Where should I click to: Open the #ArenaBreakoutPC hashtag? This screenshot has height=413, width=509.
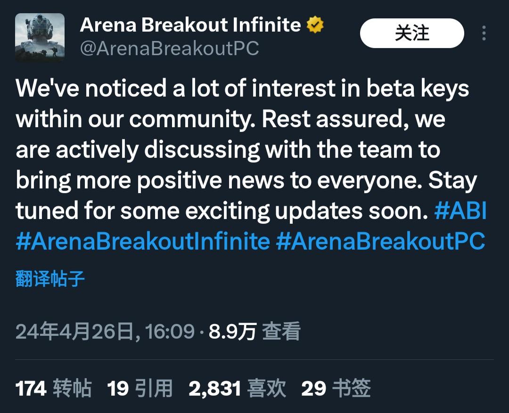click(380, 241)
